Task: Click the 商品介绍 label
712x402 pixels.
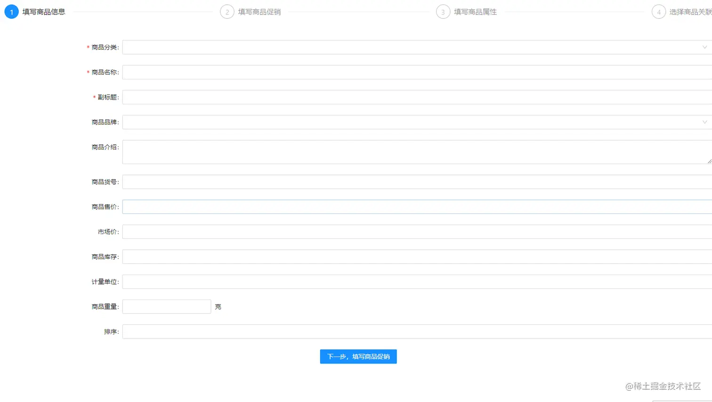Action: click(105, 147)
